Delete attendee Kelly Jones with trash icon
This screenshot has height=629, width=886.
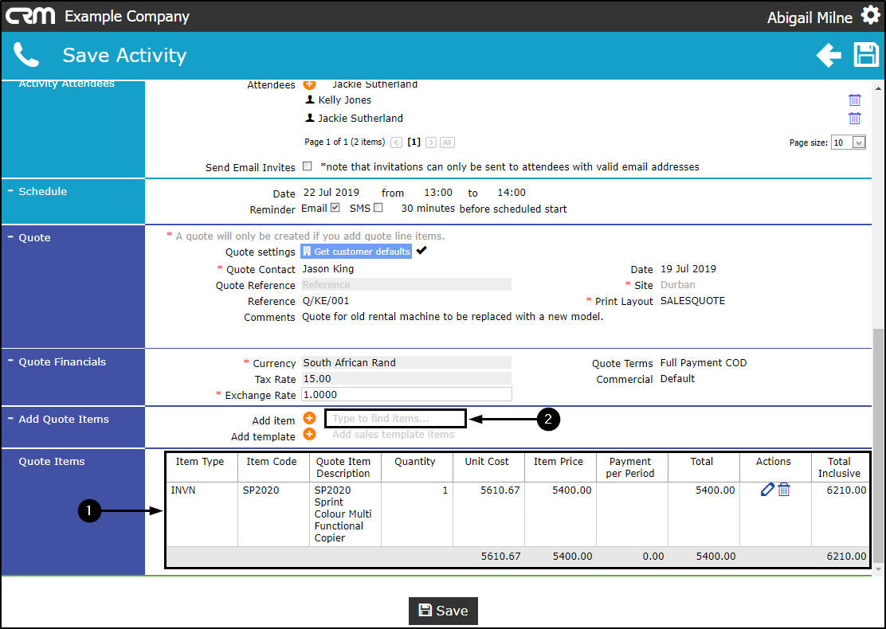point(854,100)
